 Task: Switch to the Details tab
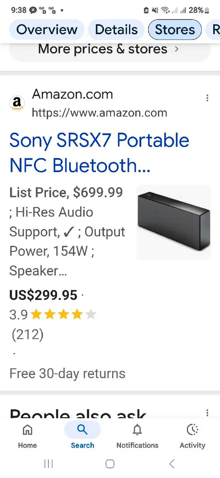coord(116,30)
